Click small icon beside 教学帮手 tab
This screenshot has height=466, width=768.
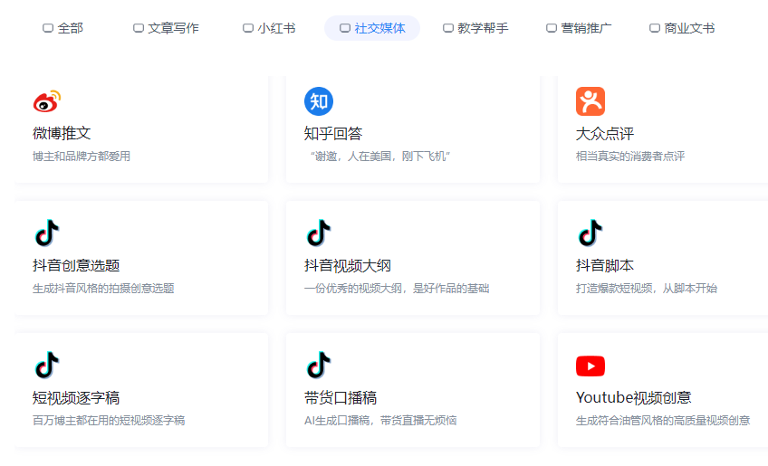[448, 28]
